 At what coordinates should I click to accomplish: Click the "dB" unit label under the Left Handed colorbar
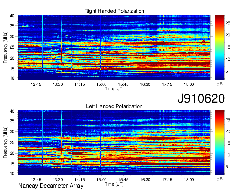pos(220,179)
